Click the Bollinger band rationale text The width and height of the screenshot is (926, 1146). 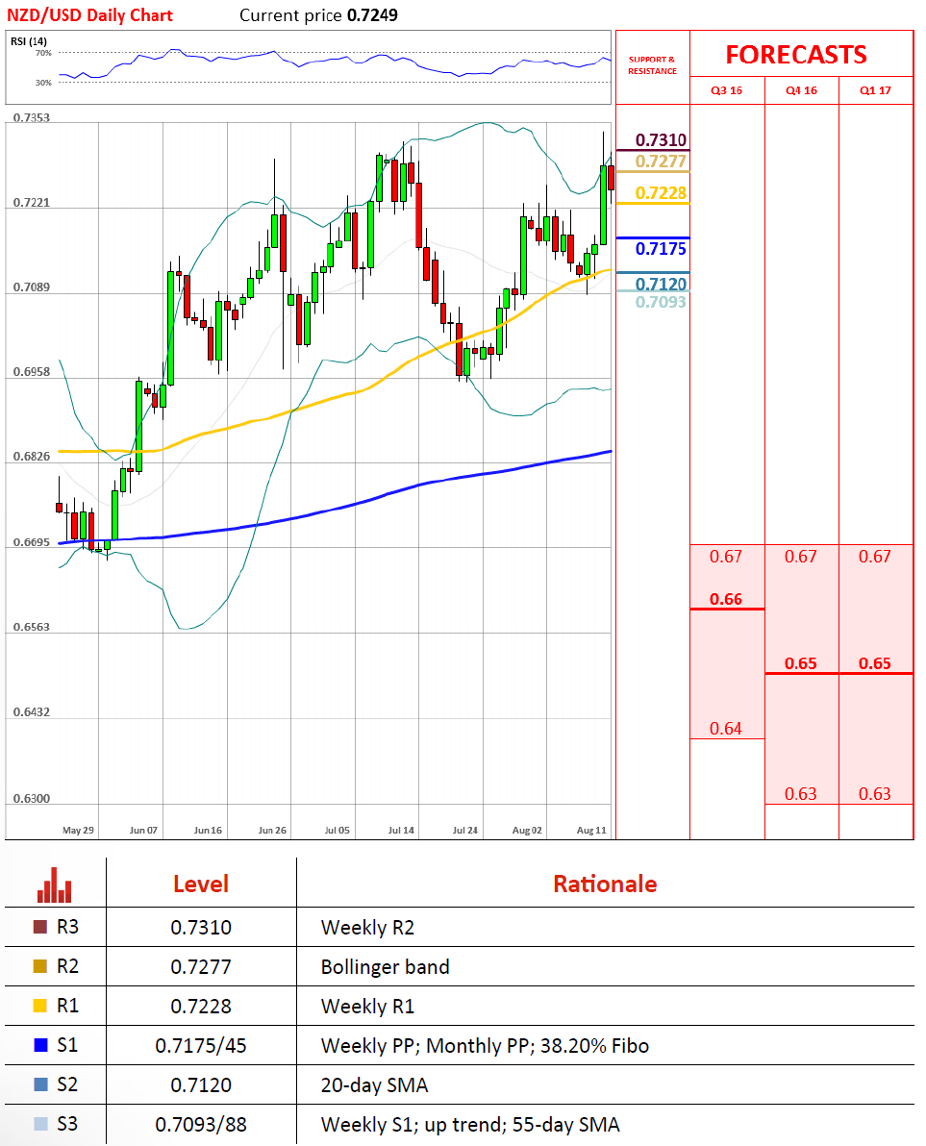coord(386,967)
